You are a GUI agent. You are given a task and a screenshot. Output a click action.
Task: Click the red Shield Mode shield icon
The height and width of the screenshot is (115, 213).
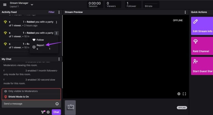click(x=6, y=97)
